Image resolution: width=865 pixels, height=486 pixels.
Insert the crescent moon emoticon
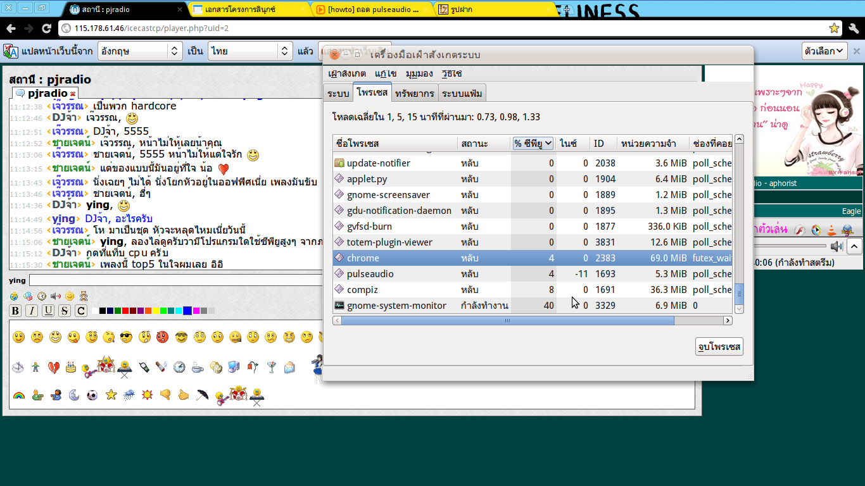[74, 396]
